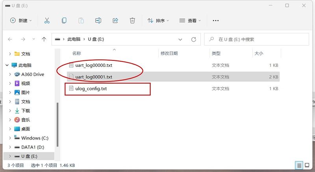Click the ulog_config.txt file icon
The width and height of the screenshot is (315, 172).
71,88
